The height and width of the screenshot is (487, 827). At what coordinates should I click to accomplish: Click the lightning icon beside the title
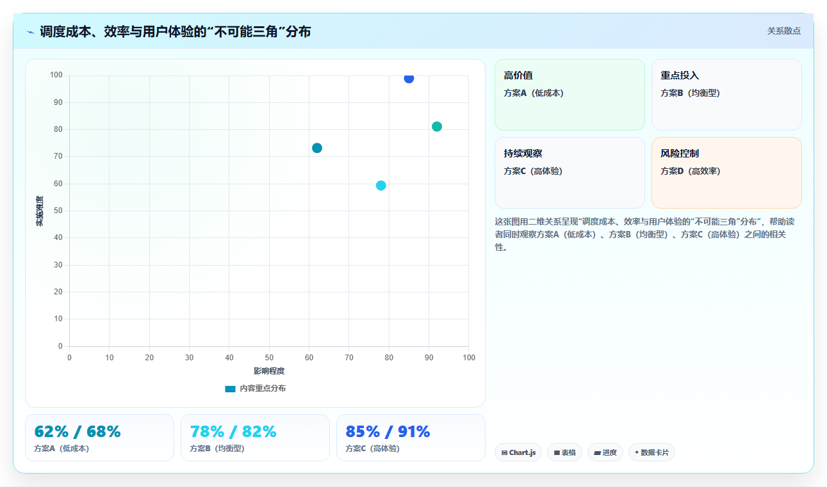(x=30, y=32)
